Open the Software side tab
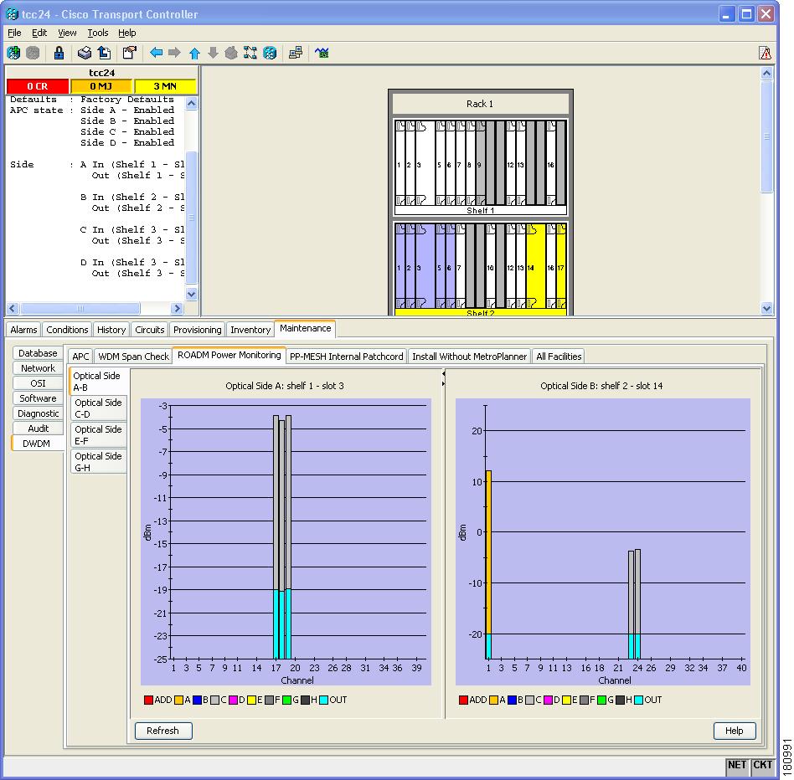This screenshot has height=780, width=794. 38,398
